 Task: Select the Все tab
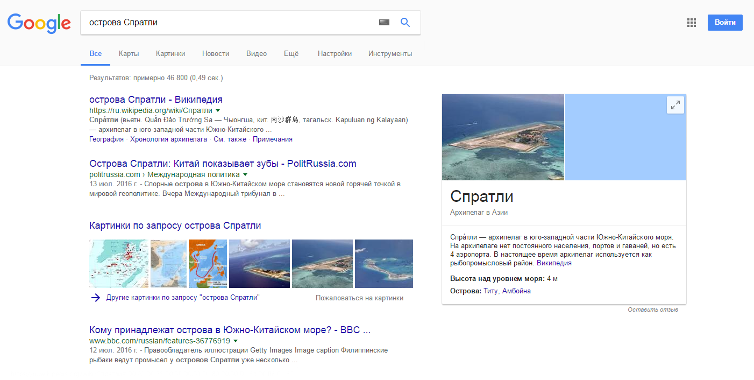click(96, 54)
